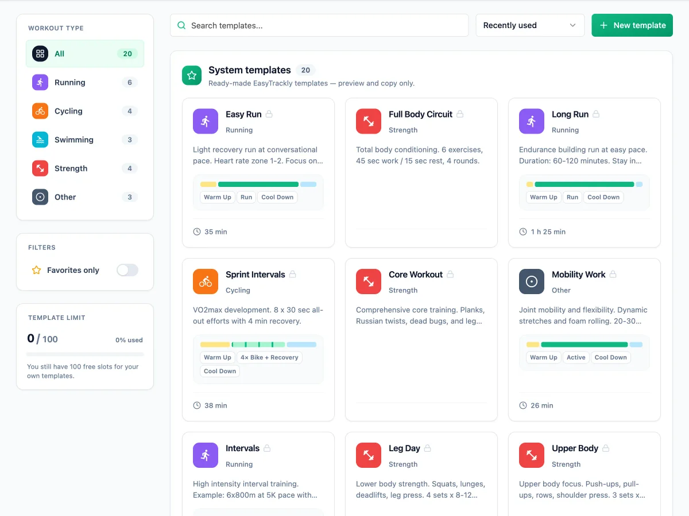
Task: Filter templates by Running
Action: pyautogui.click(x=85, y=83)
